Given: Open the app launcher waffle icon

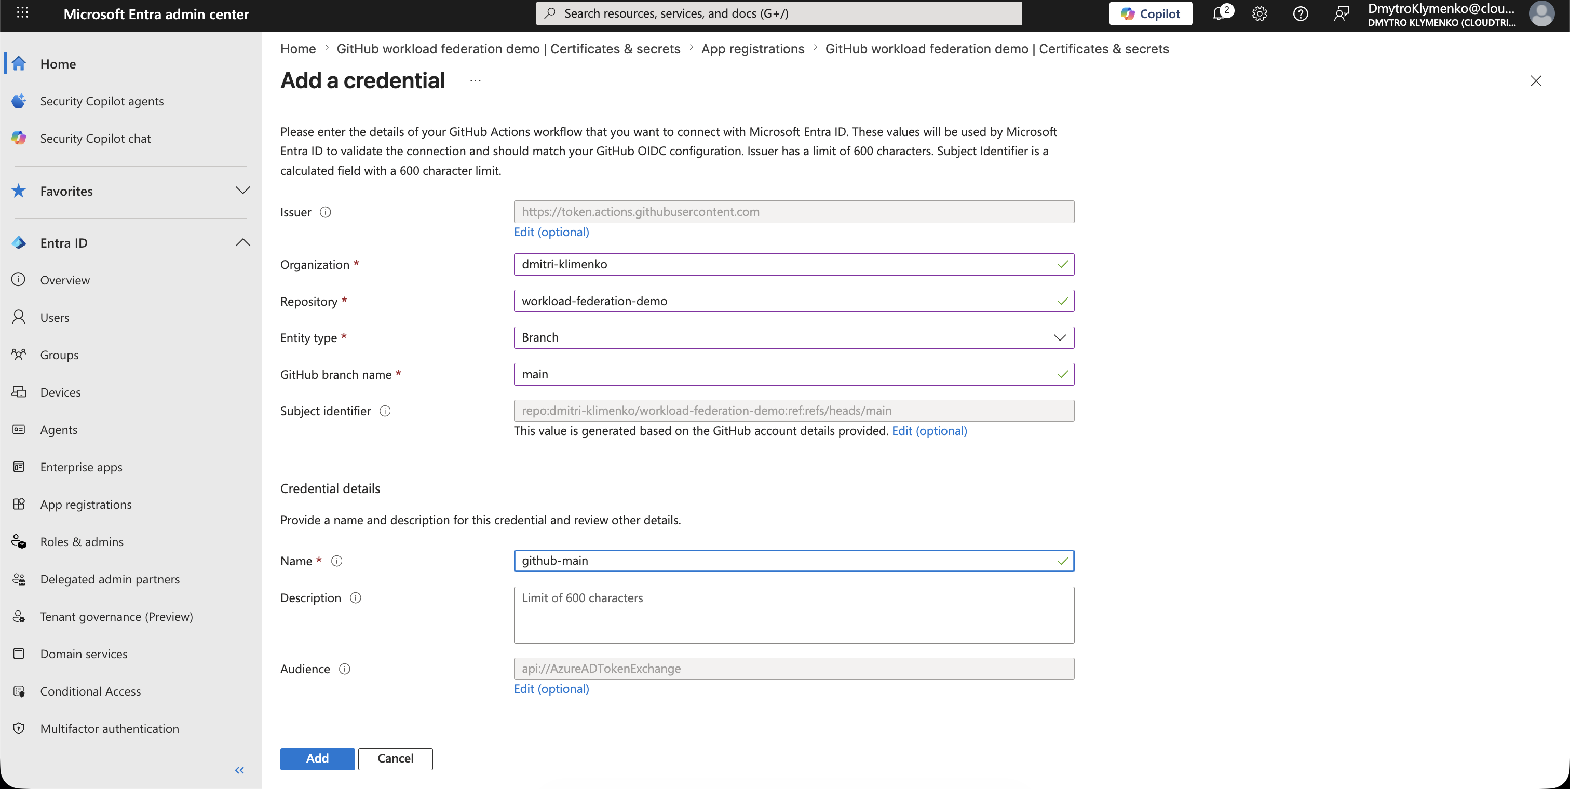Looking at the screenshot, I should pyautogui.click(x=22, y=13).
